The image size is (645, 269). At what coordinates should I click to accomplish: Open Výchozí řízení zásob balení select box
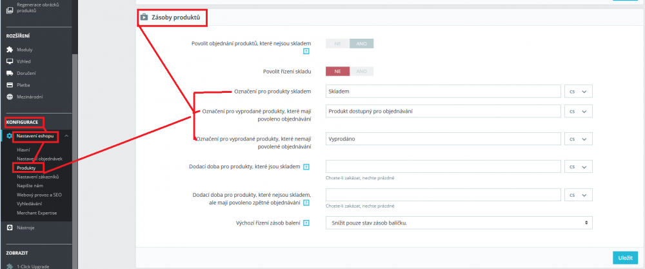tap(459, 223)
